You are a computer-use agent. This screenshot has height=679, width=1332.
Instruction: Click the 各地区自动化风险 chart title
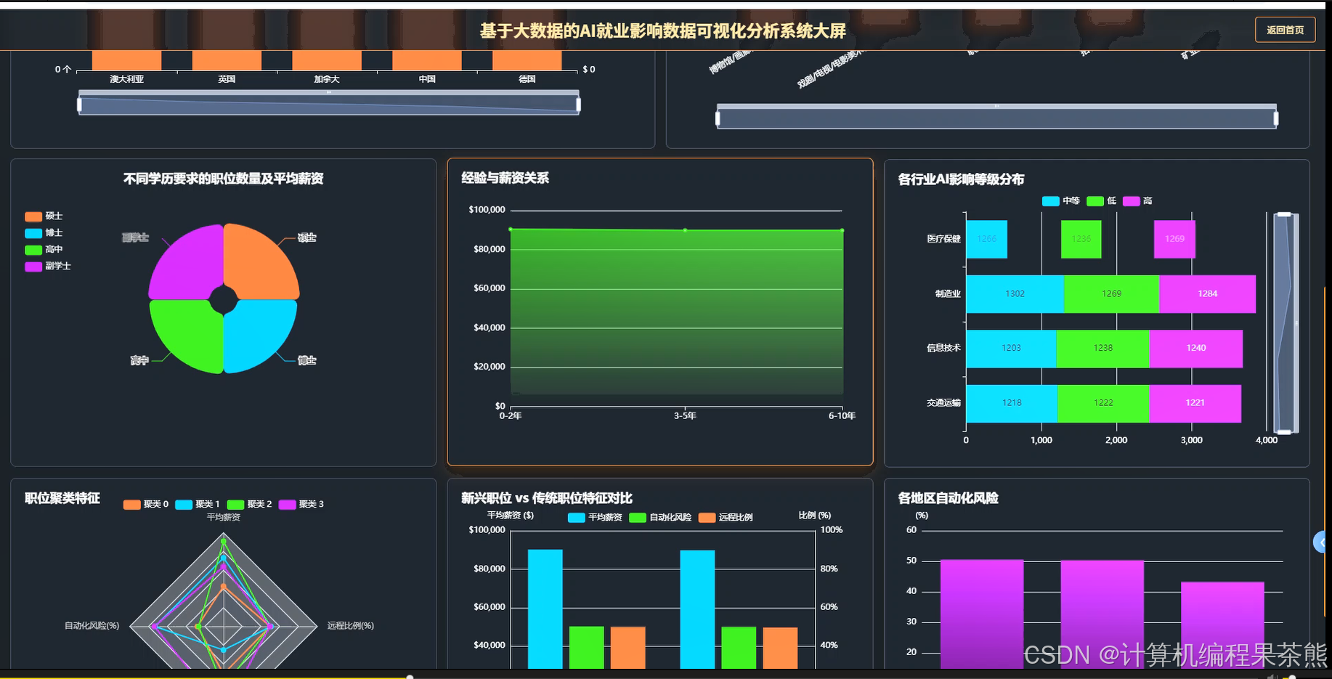click(x=948, y=498)
